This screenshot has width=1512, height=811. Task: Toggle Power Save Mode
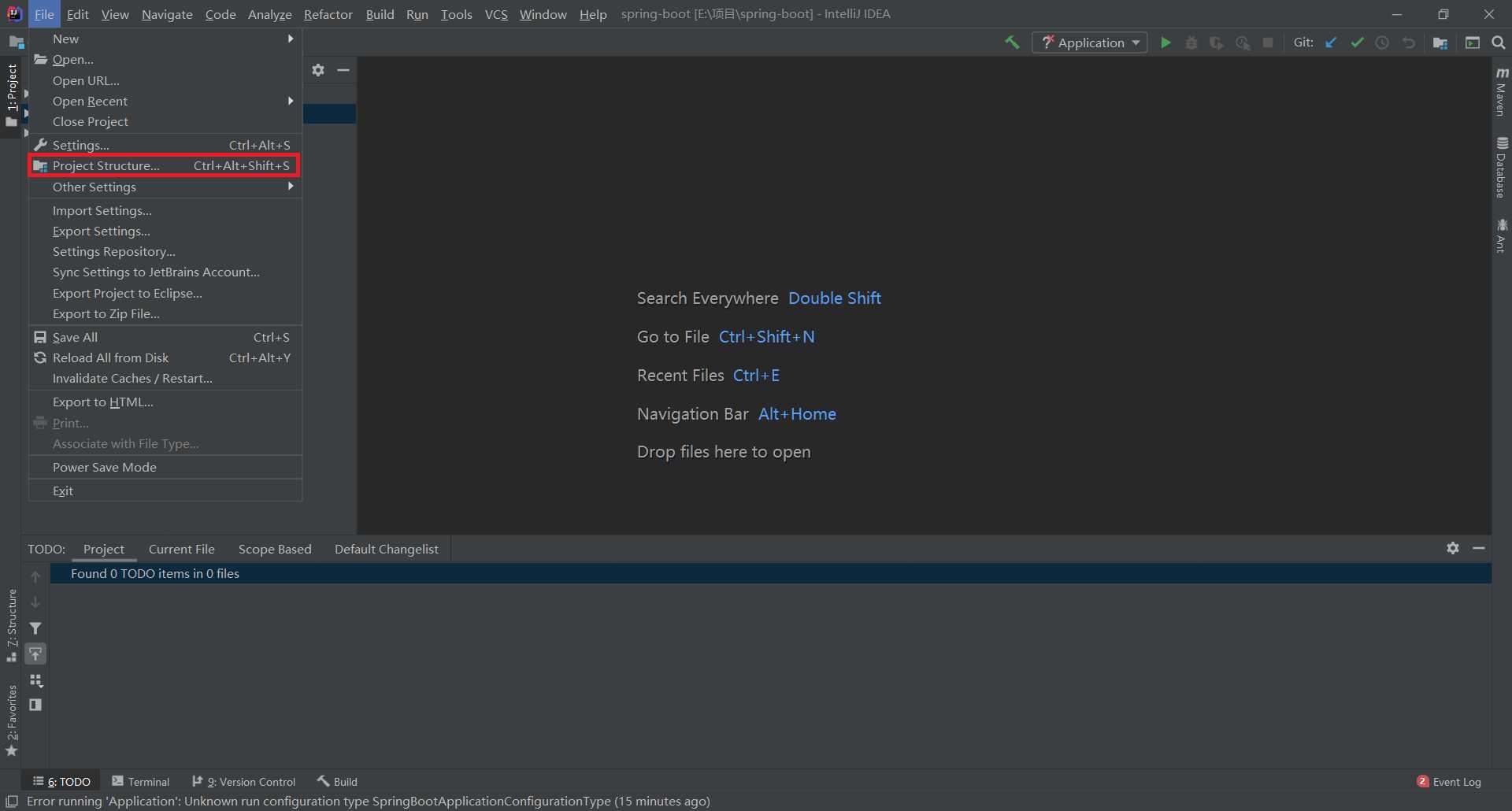165,467
